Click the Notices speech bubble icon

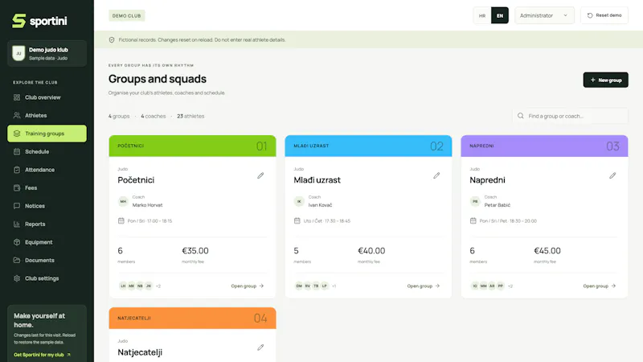pos(17,206)
